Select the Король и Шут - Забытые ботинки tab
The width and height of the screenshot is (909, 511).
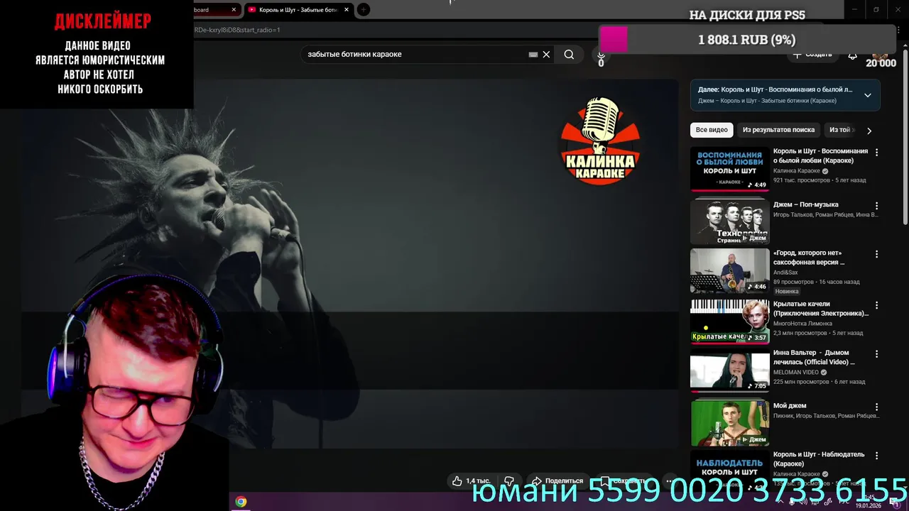pyautogui.click(x=298, y=10)
